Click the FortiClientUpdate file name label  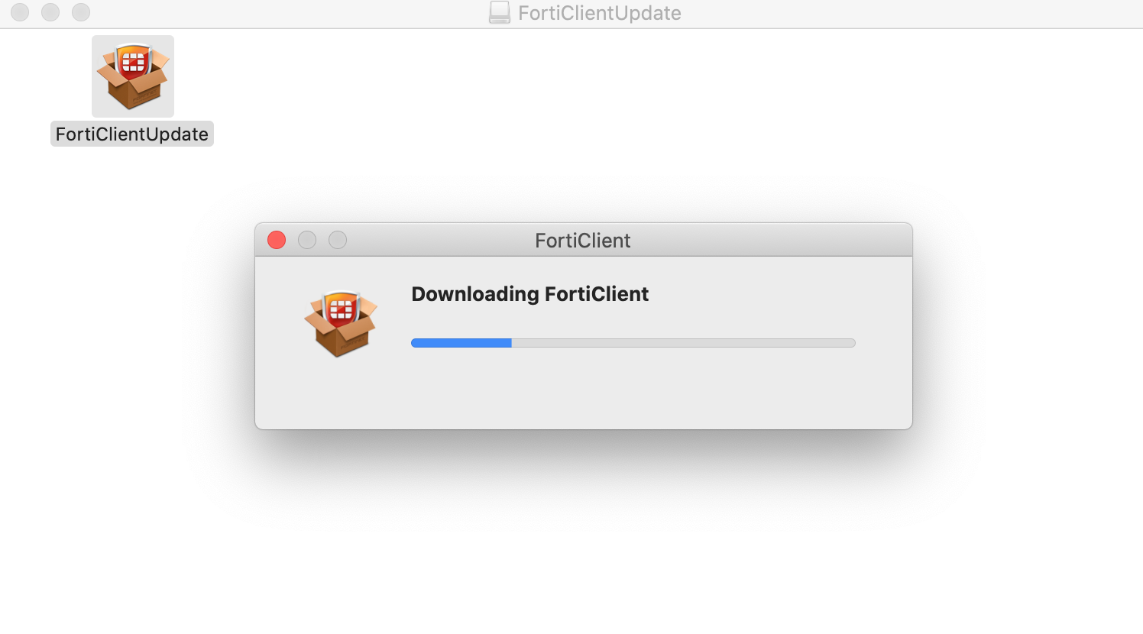pyautogui.click(x=132, y=134)
